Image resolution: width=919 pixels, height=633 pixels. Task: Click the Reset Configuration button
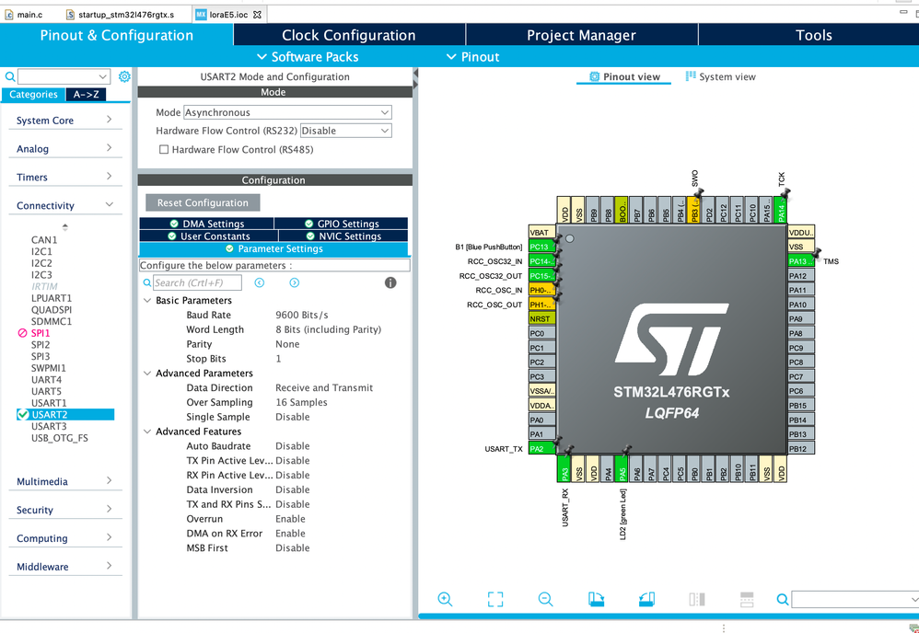coord(203,202)
